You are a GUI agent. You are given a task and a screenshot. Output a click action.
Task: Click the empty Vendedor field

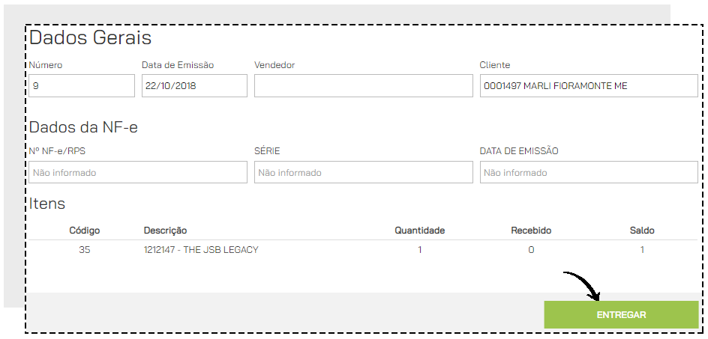pyautogui.click(x=364, y=85)
